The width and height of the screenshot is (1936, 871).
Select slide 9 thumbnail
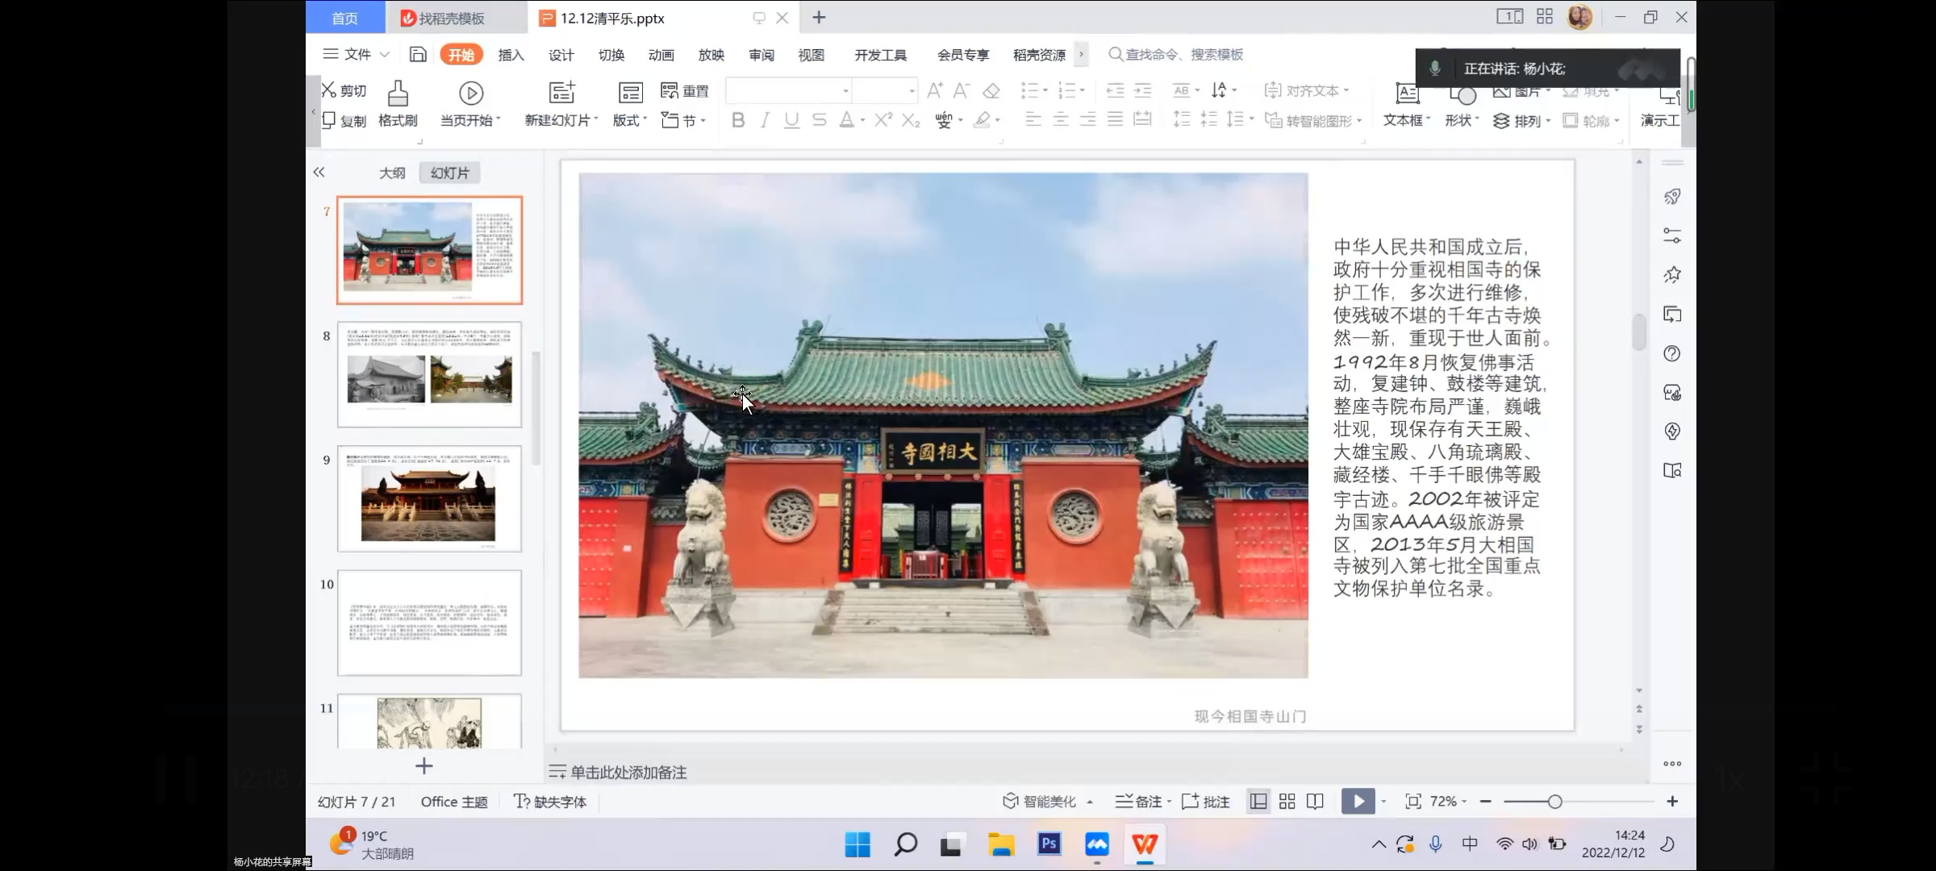click(x=429, y=498)
